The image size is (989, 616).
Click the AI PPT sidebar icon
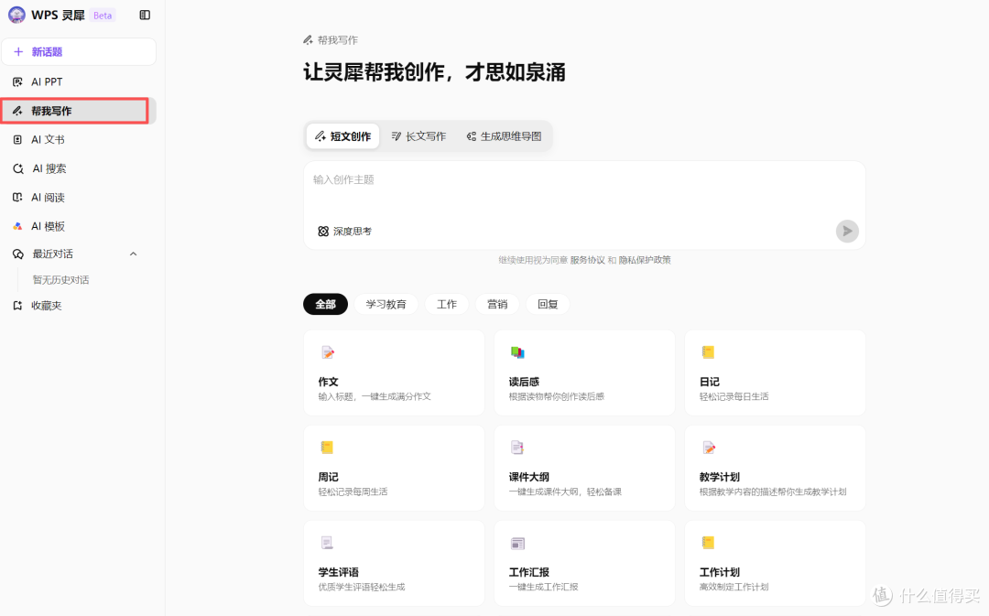click(x=17, y=82)
